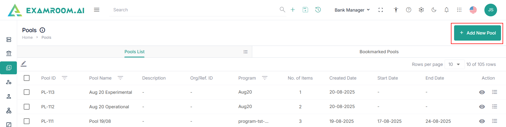The height and width of the screenshot is (127, 506).
Task: Open the history clock icon
Action: (318, 10)
